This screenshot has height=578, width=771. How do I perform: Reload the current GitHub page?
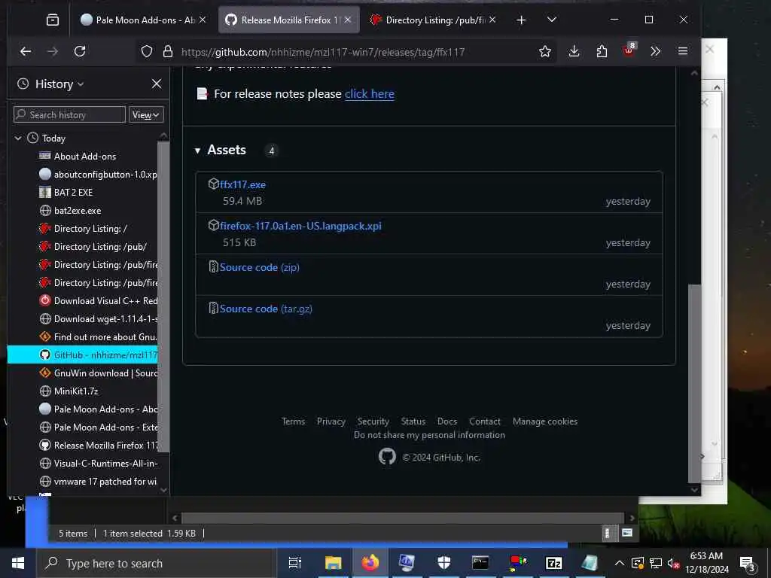[x=80, y=52]
